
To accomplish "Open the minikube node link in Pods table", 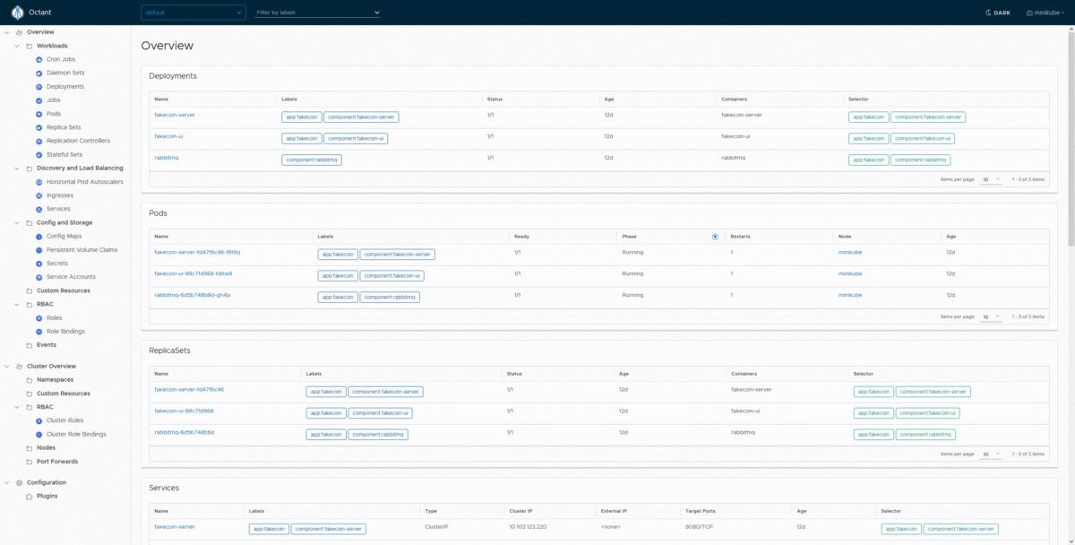I will pyautogui.click(x=849, y=252).
